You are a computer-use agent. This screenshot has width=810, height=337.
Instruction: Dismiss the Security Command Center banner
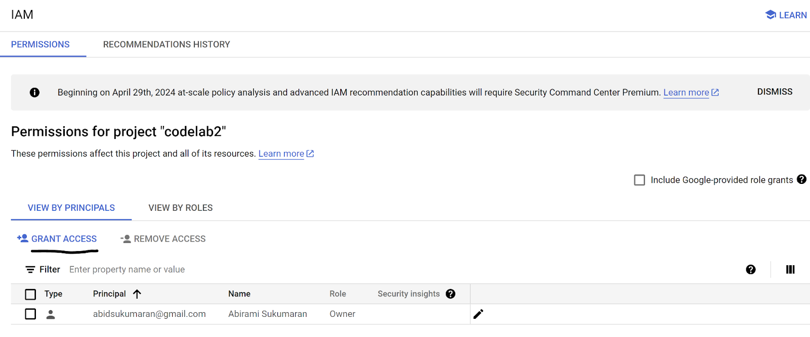pos(775,92)
